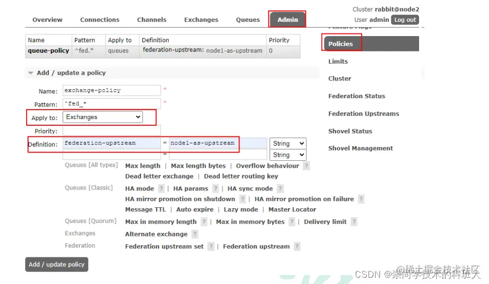Click the Dead letter routing key shortcut
The width and height of the screenshot is (489, 284).
tap(241, 176)
